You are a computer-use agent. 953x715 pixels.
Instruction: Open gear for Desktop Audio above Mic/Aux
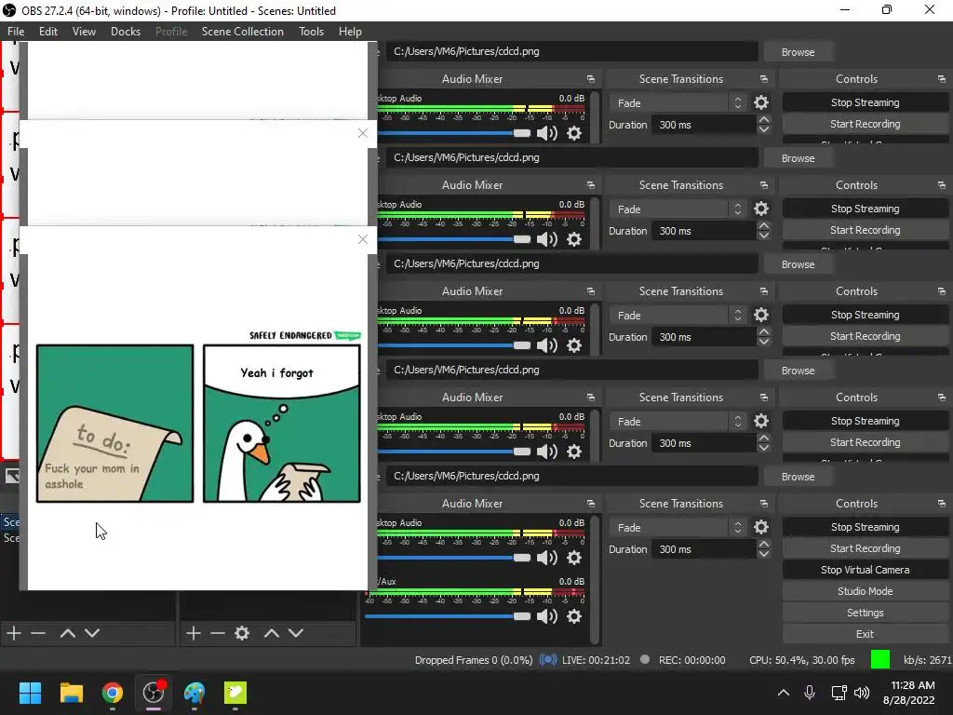(x=573, y=558)
